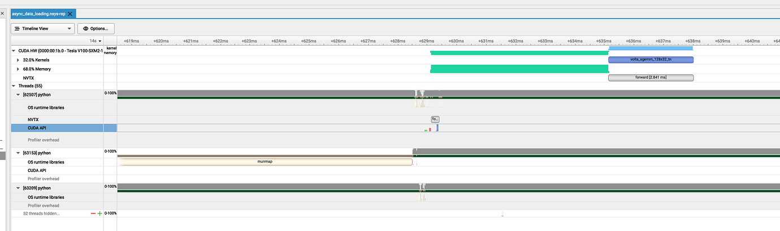Image resolution: width=780 pixels, height=231 pixels.
Task: Click the +630ms mark on the timeline ruler
Action: pyautogui.click(x=456, y=41)
